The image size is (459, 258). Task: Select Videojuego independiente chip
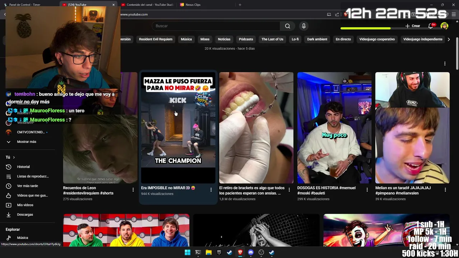(x=423, y=39)
